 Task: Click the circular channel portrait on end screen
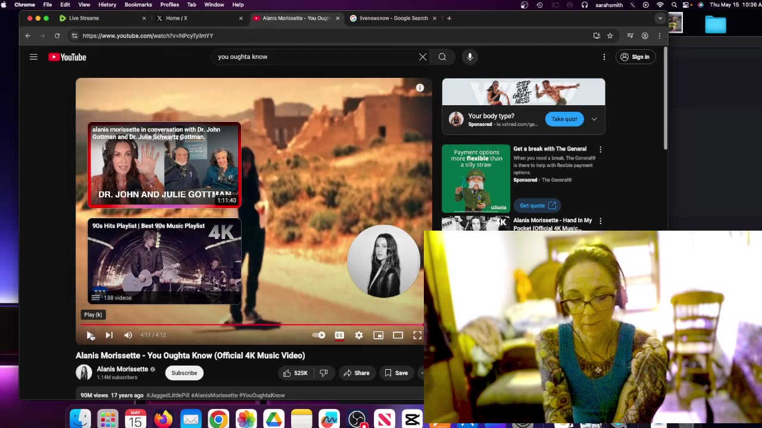tap(383, 261)
